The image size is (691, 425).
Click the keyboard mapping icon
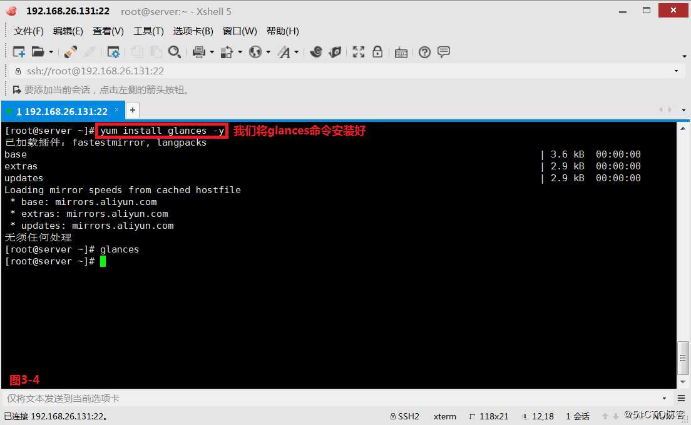pos(401,52)
